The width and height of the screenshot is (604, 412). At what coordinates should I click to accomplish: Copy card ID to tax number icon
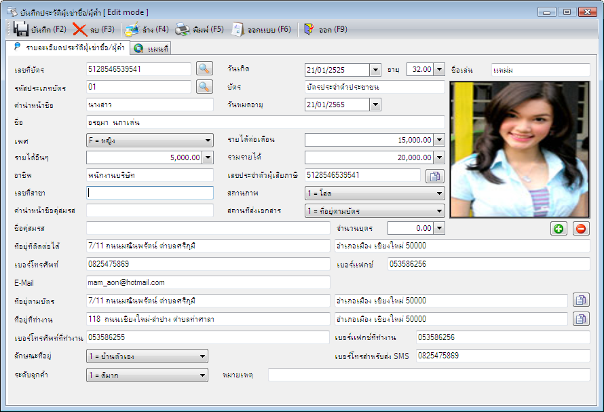click(435, 176)
